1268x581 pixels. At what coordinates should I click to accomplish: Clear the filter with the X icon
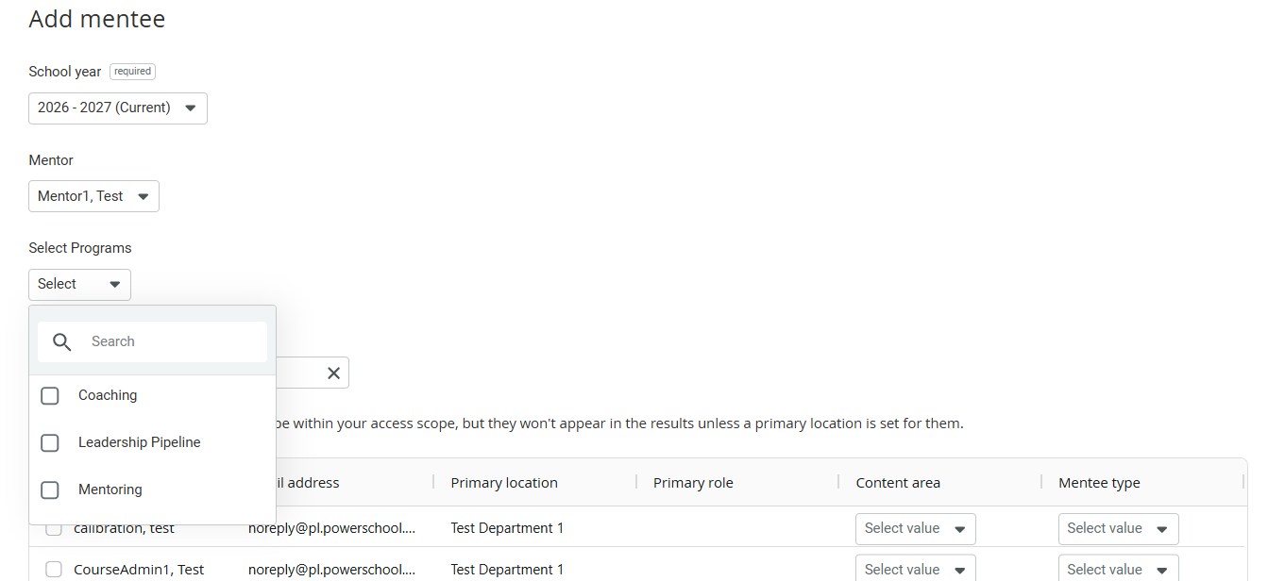(x=333, y=373)
